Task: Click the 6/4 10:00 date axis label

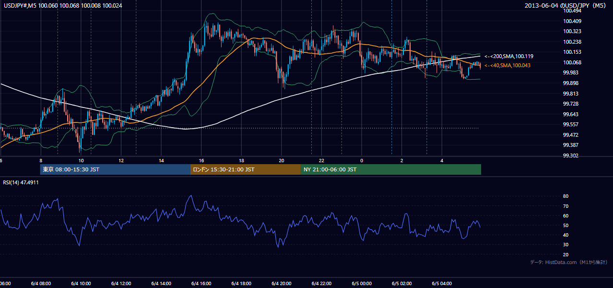Action: click(x=81, y=284)
